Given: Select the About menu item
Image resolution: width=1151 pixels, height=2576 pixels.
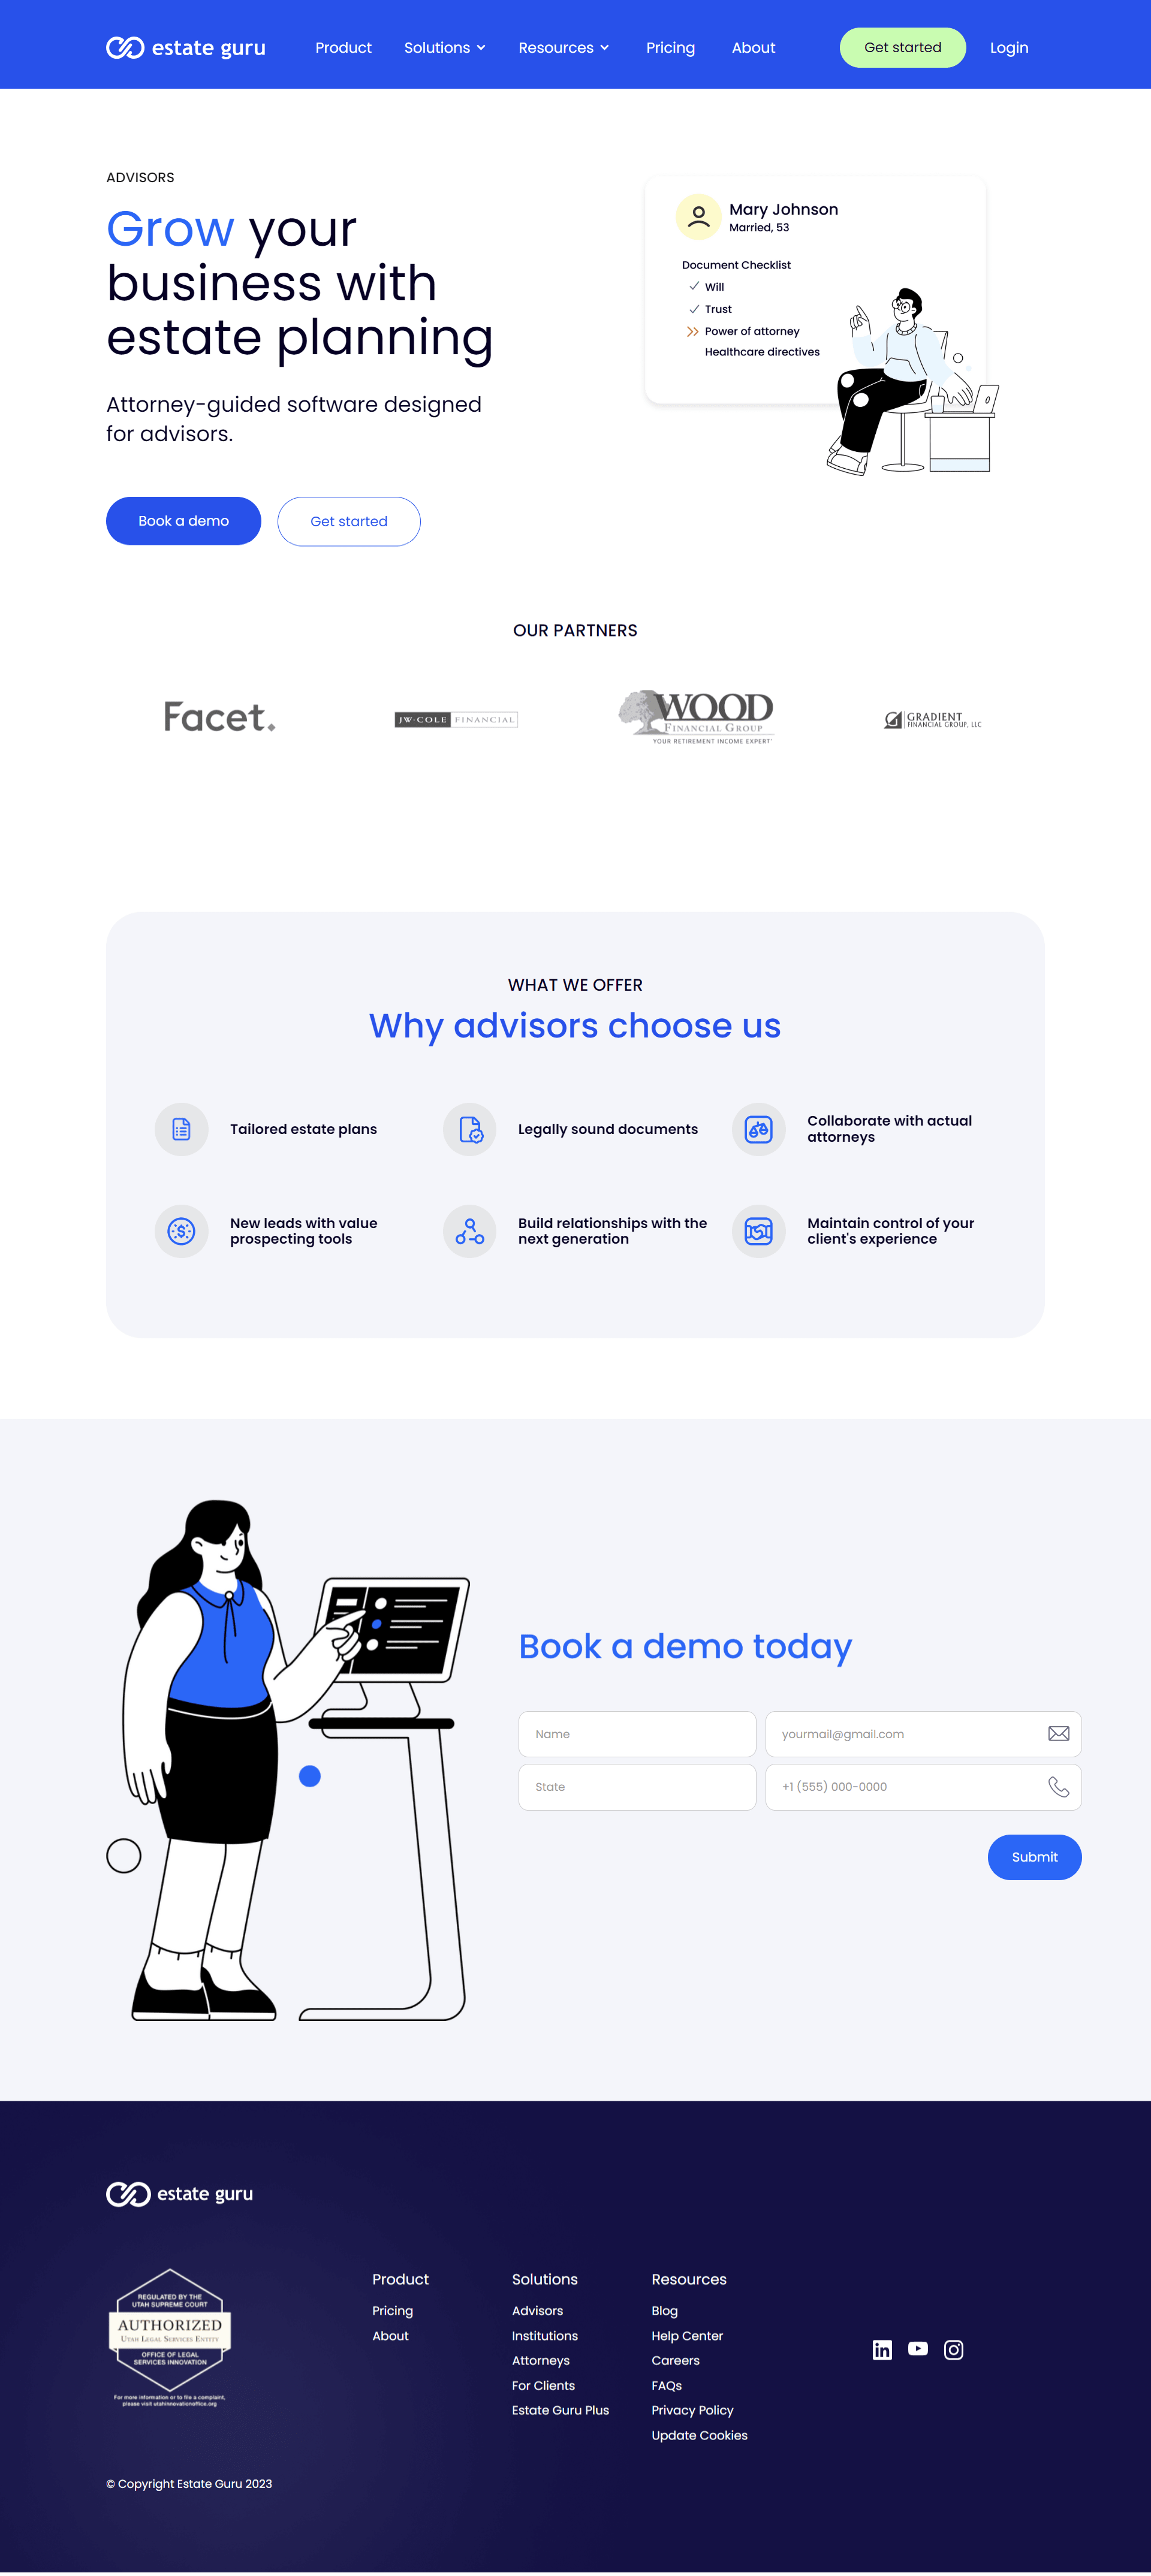Looking at the screenshot, I should [753, 47].
